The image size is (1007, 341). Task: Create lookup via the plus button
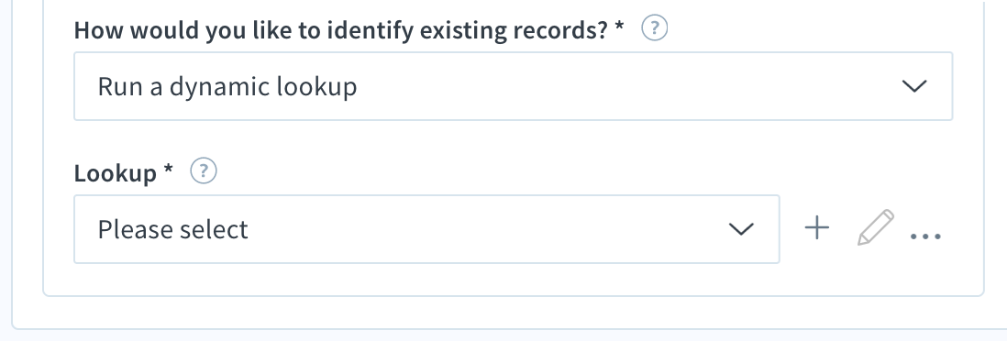tap(817, 228)
